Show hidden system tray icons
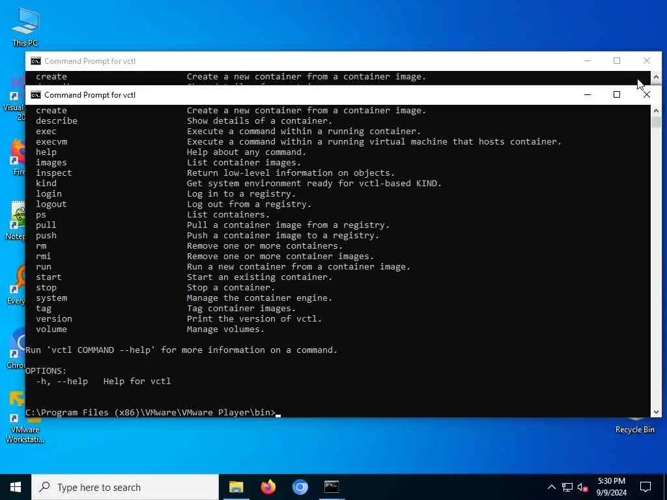 pos(551,487)
